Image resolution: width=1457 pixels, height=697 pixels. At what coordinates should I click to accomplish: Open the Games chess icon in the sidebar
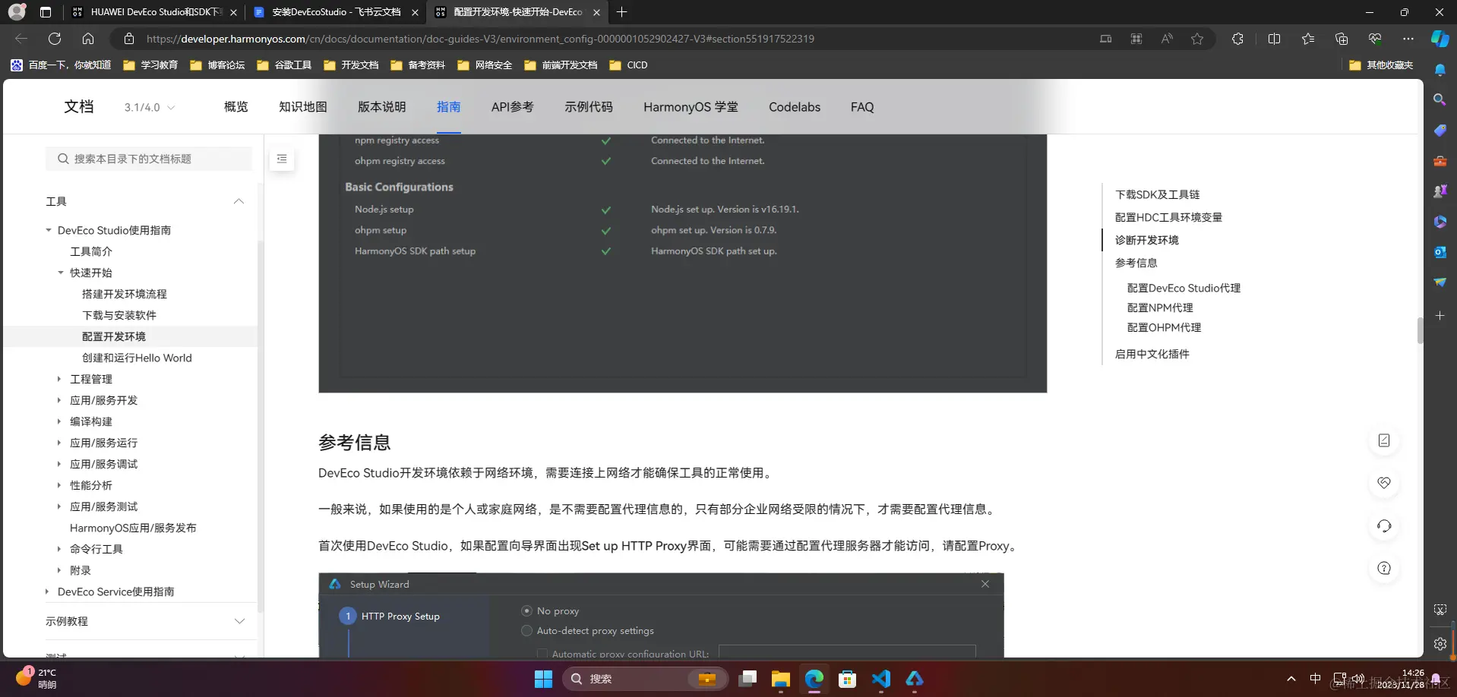coord(1440,191)
